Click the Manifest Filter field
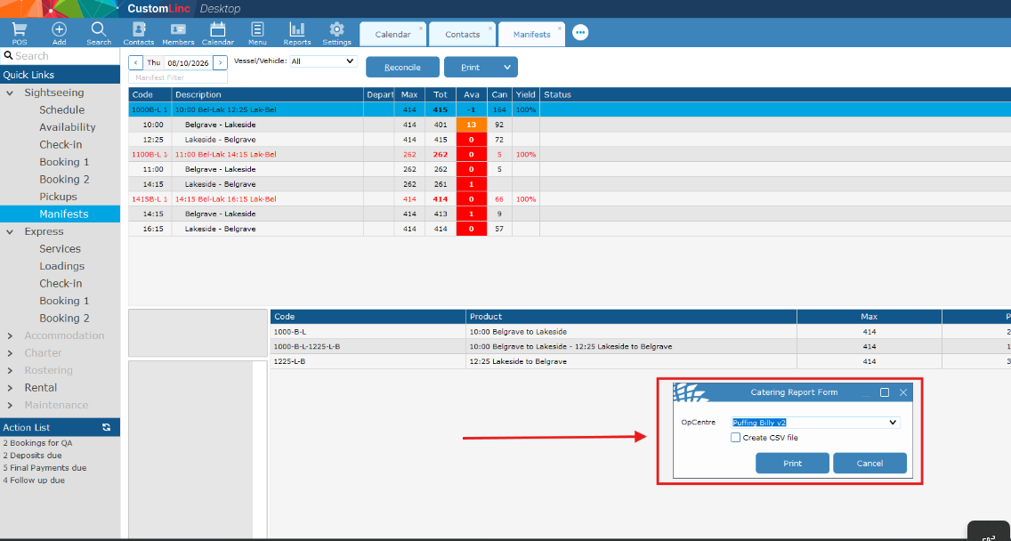The image size is (1011, 541). click(178, 77)
